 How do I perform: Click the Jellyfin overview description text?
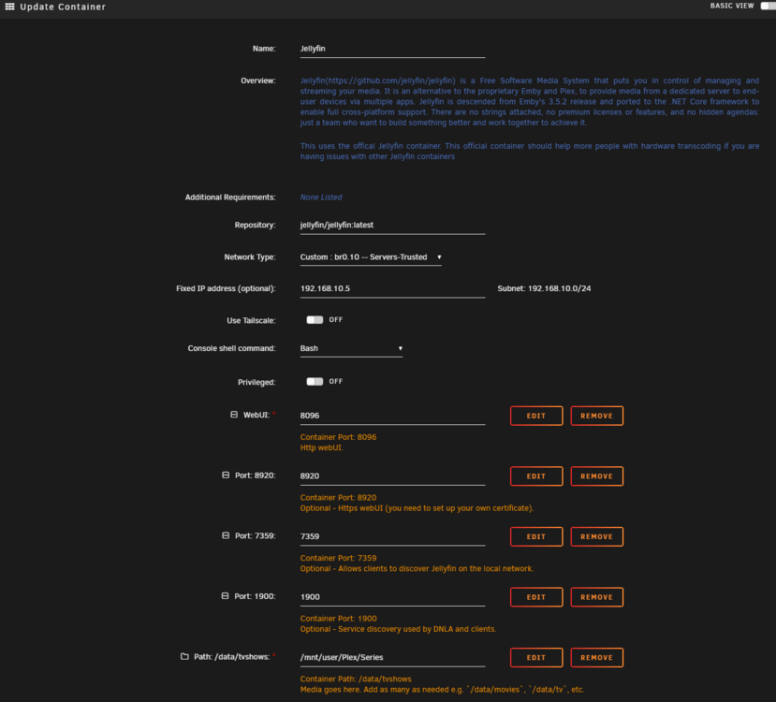(530, 101)
